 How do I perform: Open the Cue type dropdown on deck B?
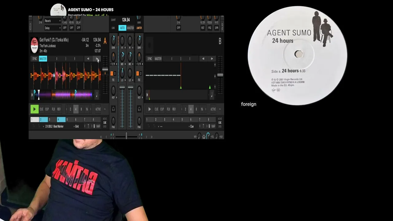pos(191,126)
